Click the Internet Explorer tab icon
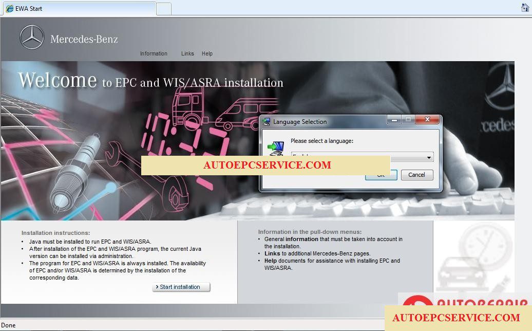 click(10, 9)
